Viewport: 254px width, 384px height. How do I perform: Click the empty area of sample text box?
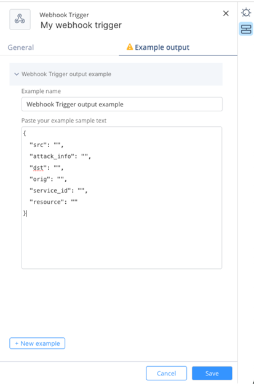[x=122, y=242]
